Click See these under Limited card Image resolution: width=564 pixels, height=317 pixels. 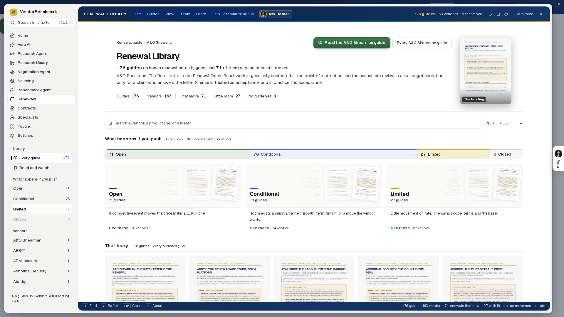(x=400, y=228)
